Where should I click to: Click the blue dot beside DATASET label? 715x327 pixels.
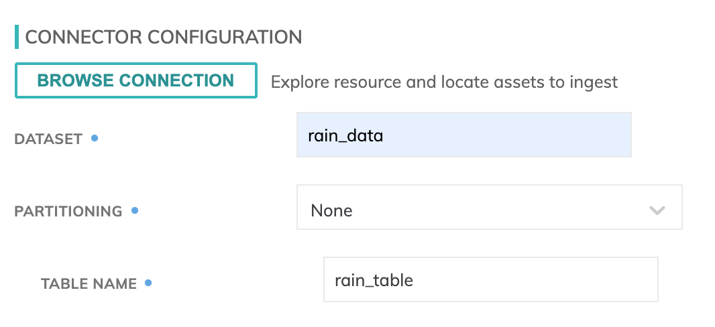click(95, 138)
